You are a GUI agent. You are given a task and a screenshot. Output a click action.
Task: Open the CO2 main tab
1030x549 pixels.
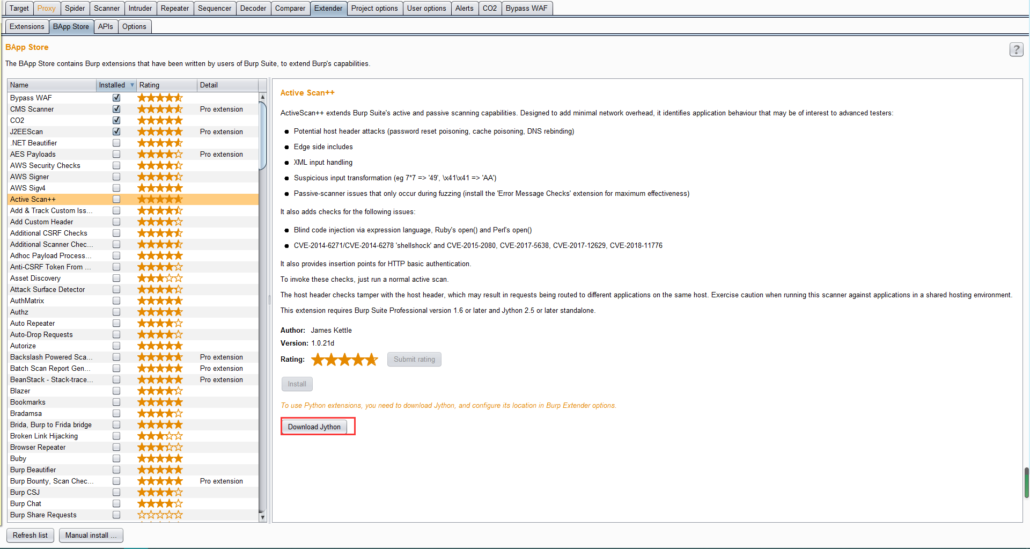(490, 8)
